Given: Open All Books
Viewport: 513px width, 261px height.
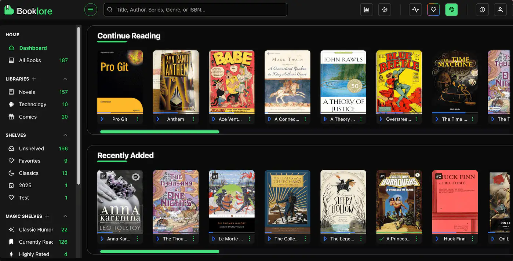Looking at the screenshot, I should pos(38,60).
